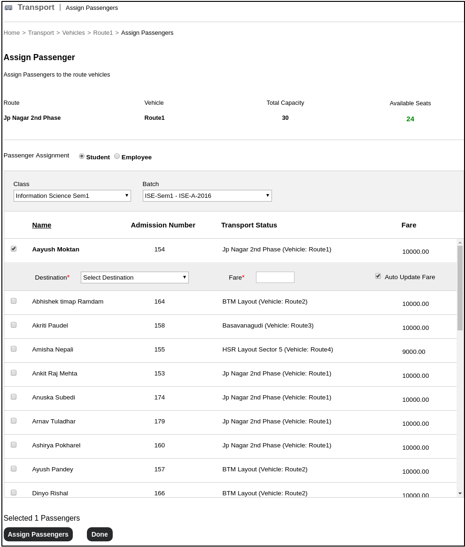
Task: Focus the Fare input field
Action: (275, 277)
